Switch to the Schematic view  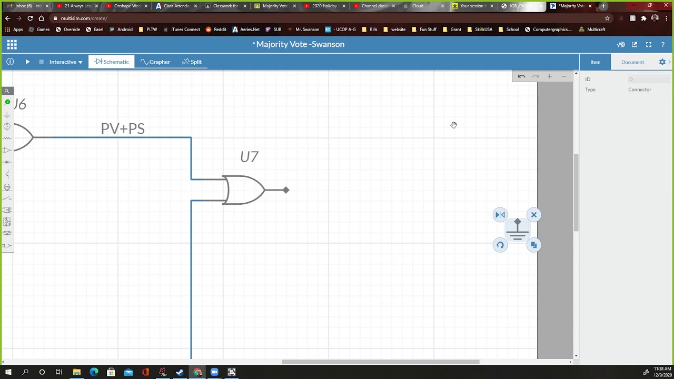112,62
